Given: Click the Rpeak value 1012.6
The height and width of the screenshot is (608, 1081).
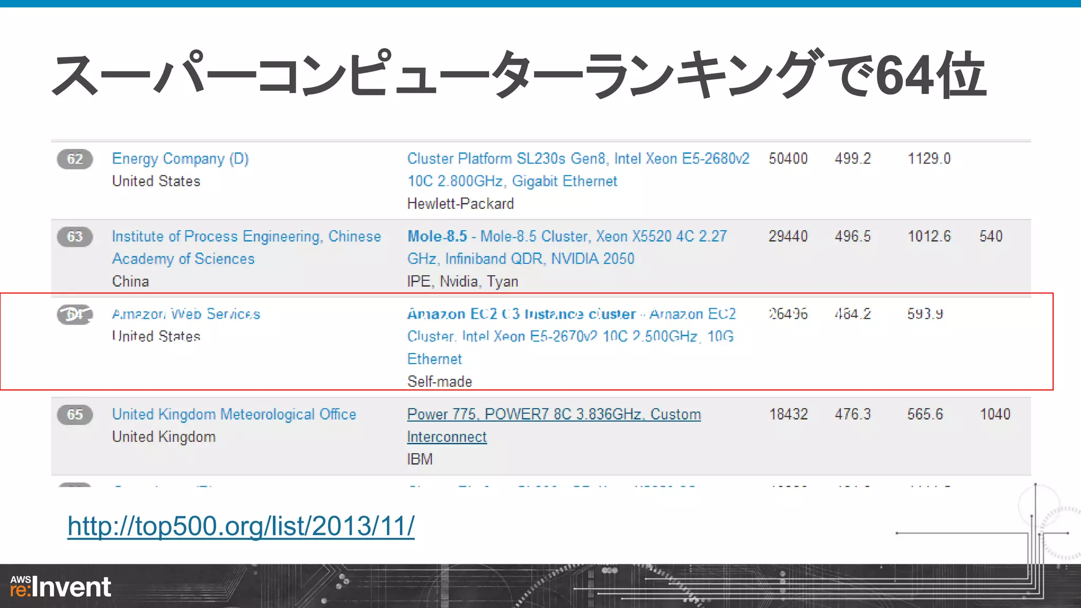Looking at the screenshot, I should (929, 236).
